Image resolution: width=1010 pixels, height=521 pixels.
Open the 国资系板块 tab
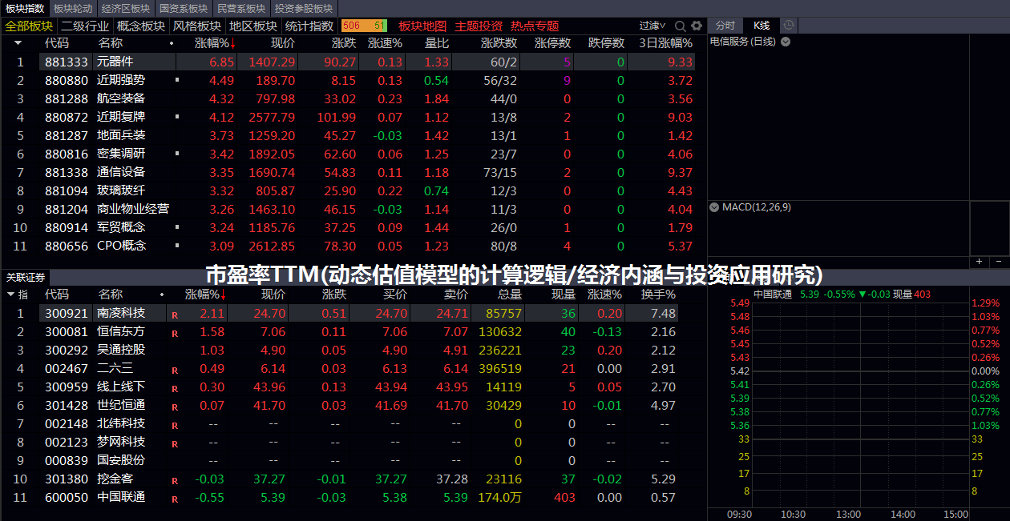click(184, 8)
